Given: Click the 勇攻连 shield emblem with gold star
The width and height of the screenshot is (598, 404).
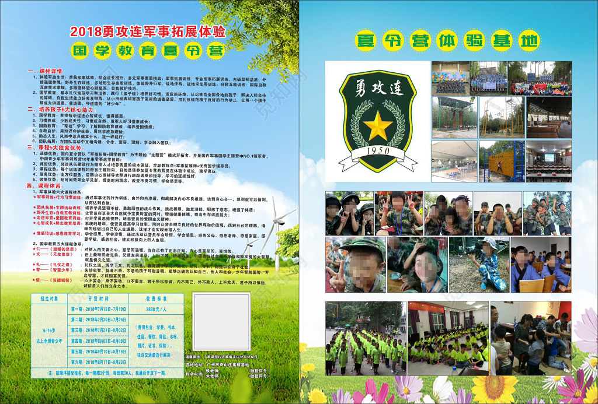Looking at the screenshot, I should [x=378, y=121].
